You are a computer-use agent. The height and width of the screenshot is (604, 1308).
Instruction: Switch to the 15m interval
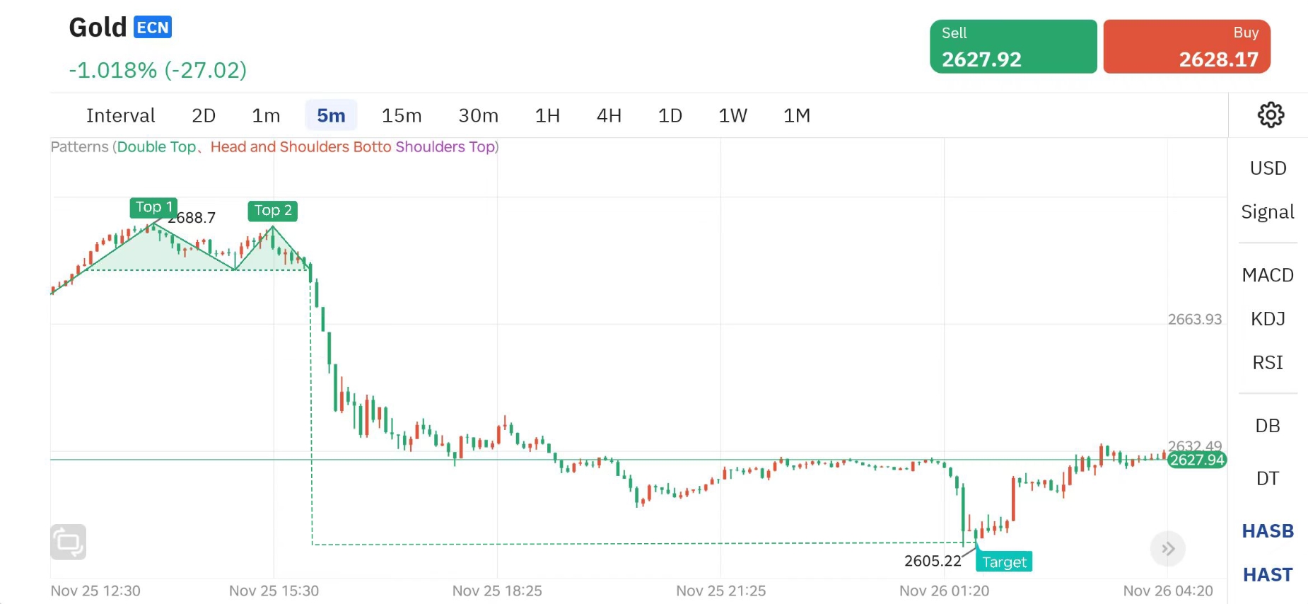click(402, 115)
